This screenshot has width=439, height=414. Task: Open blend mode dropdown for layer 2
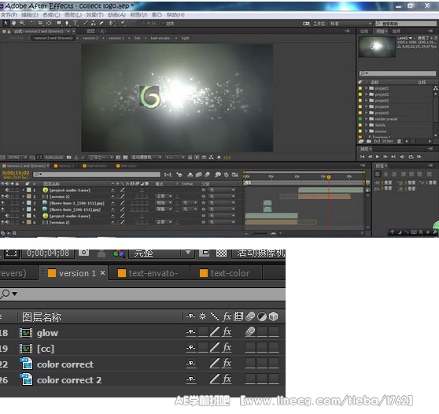click(164, 196)
